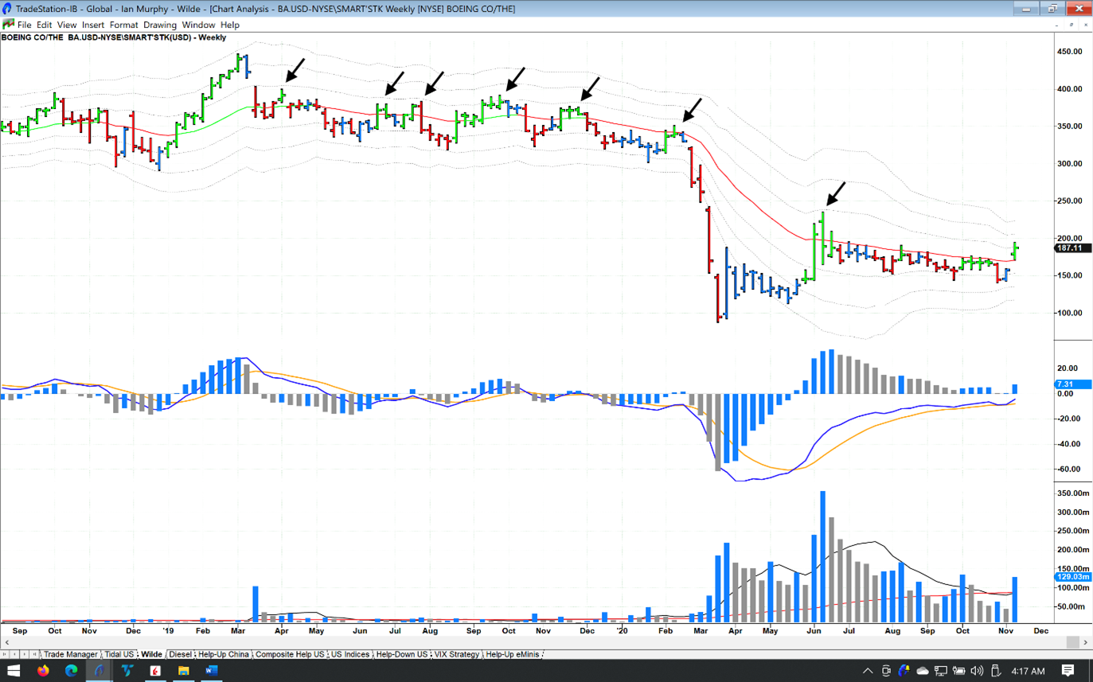Launch Microsoft Edge from the taskbar
The width and height of the screenshot is (1093, 682).
[71, 671]
